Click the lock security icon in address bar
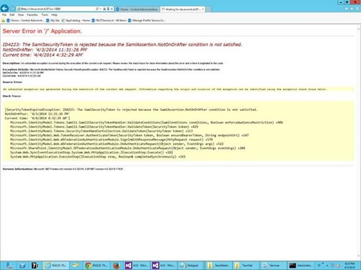361x270 pixels. tap(104, 9)
